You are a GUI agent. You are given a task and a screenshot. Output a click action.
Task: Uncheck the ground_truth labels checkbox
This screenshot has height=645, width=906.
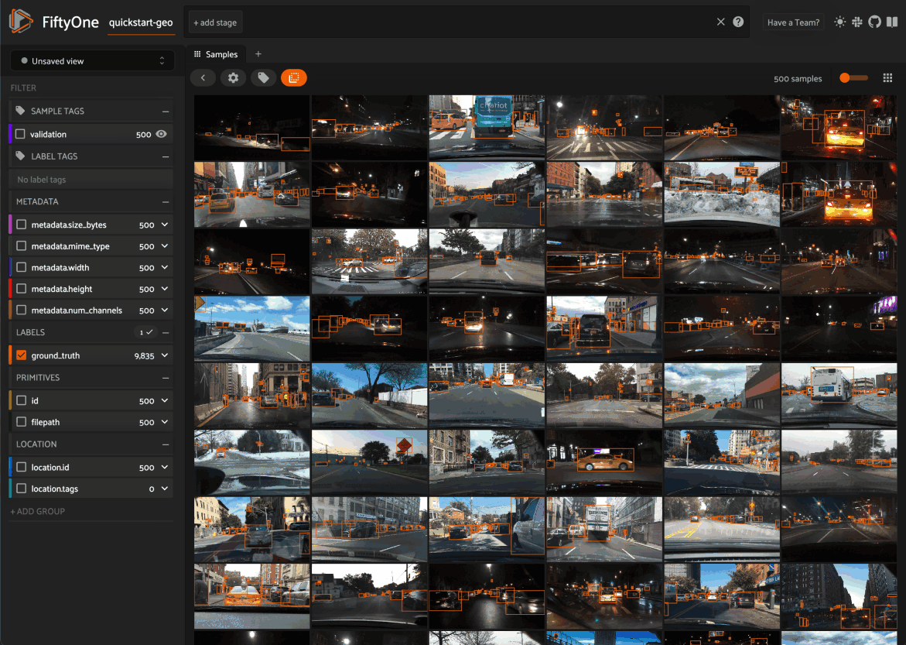pyautogui.click(x=22, y=355)
